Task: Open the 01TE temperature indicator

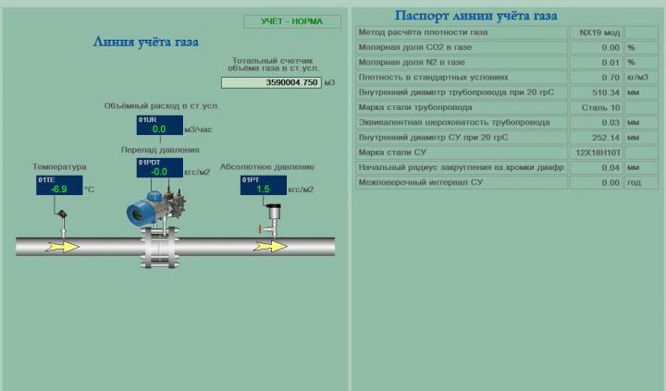Action: point(59,185)
